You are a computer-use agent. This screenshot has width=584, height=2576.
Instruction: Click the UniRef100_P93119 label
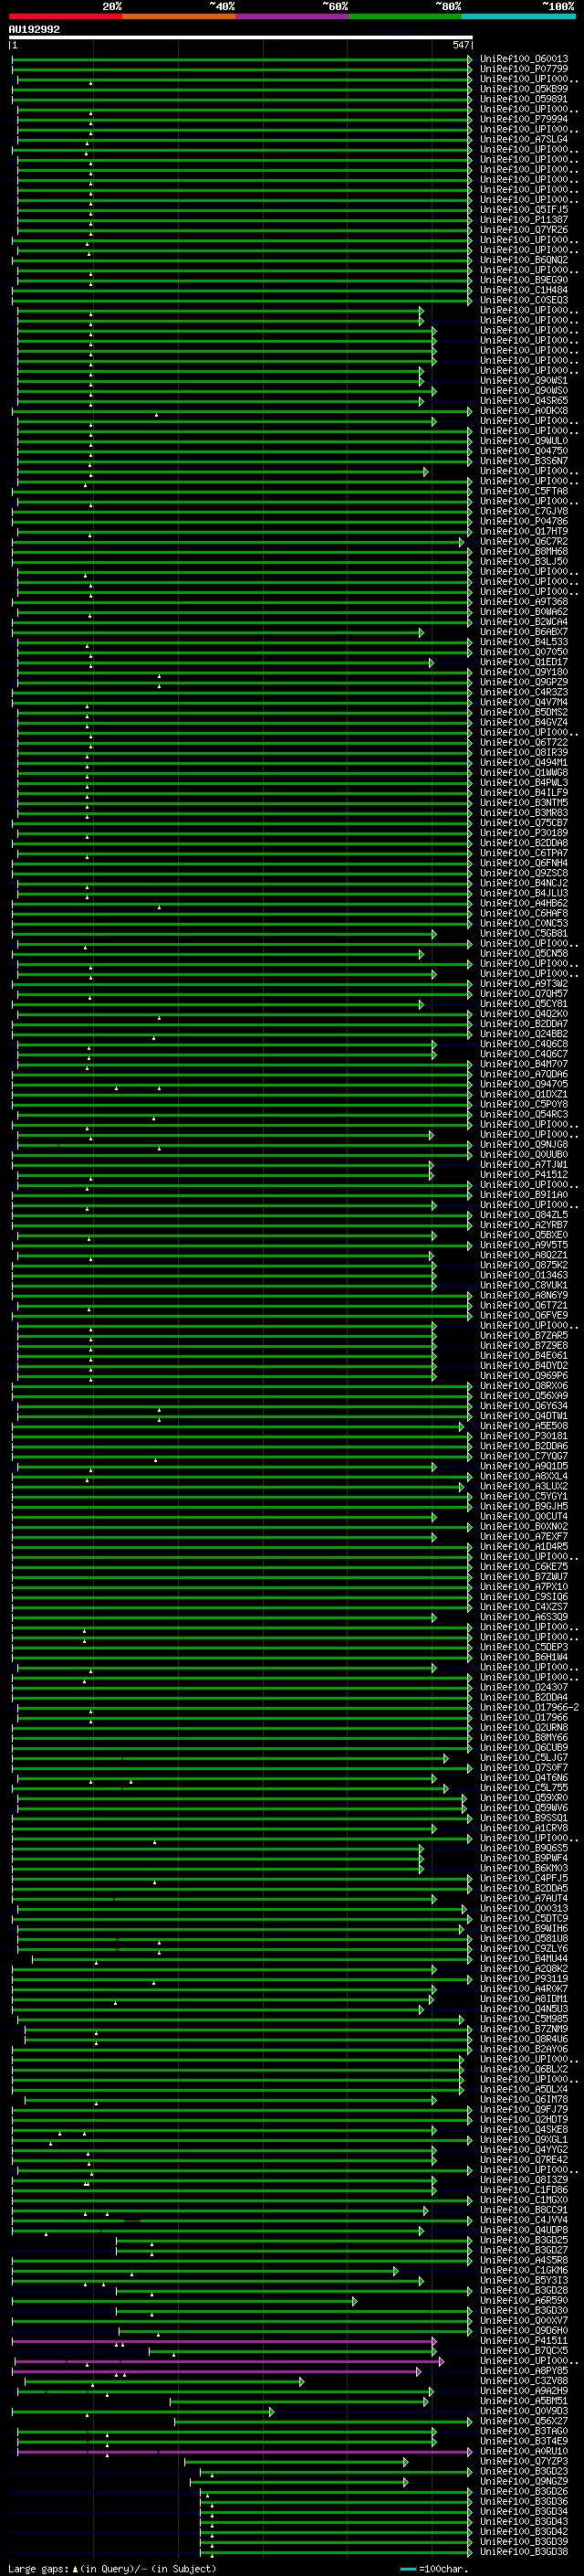[524, 1978]
